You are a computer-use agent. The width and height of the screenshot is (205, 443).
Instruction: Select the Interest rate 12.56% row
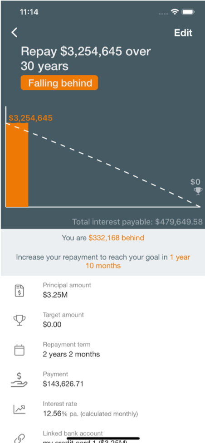[102, 409]
